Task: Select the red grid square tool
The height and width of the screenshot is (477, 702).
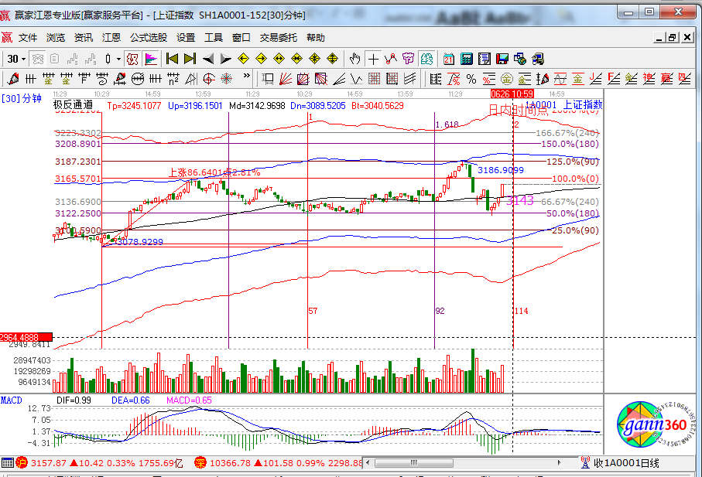Action: pyautogui.click(x=375, y=79)
